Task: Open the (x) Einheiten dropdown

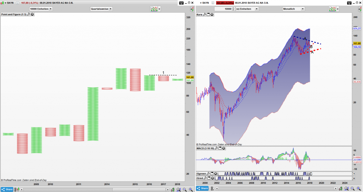Action: coord(247,9)
